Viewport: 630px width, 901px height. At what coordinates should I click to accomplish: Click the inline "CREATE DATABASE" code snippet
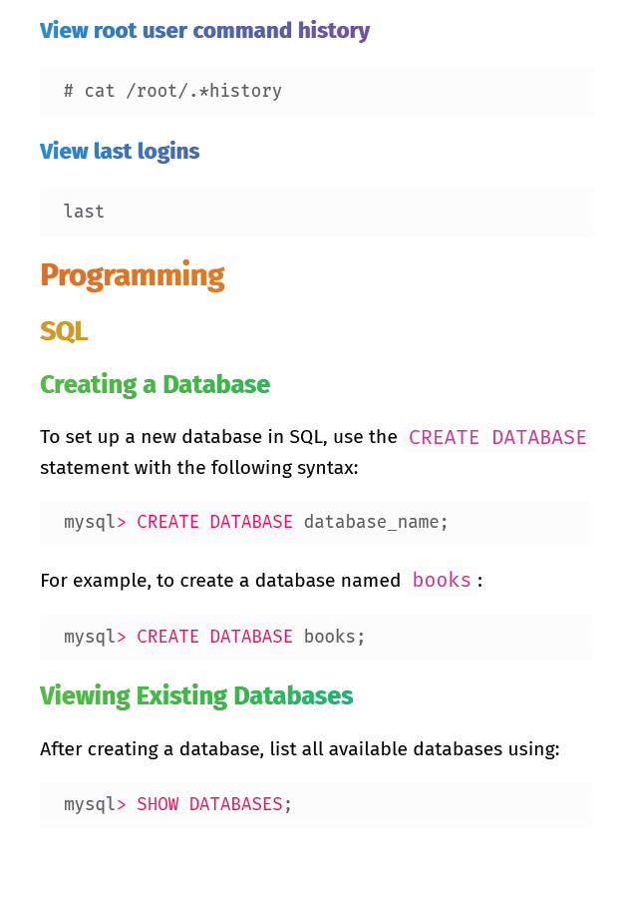point(497,437)
